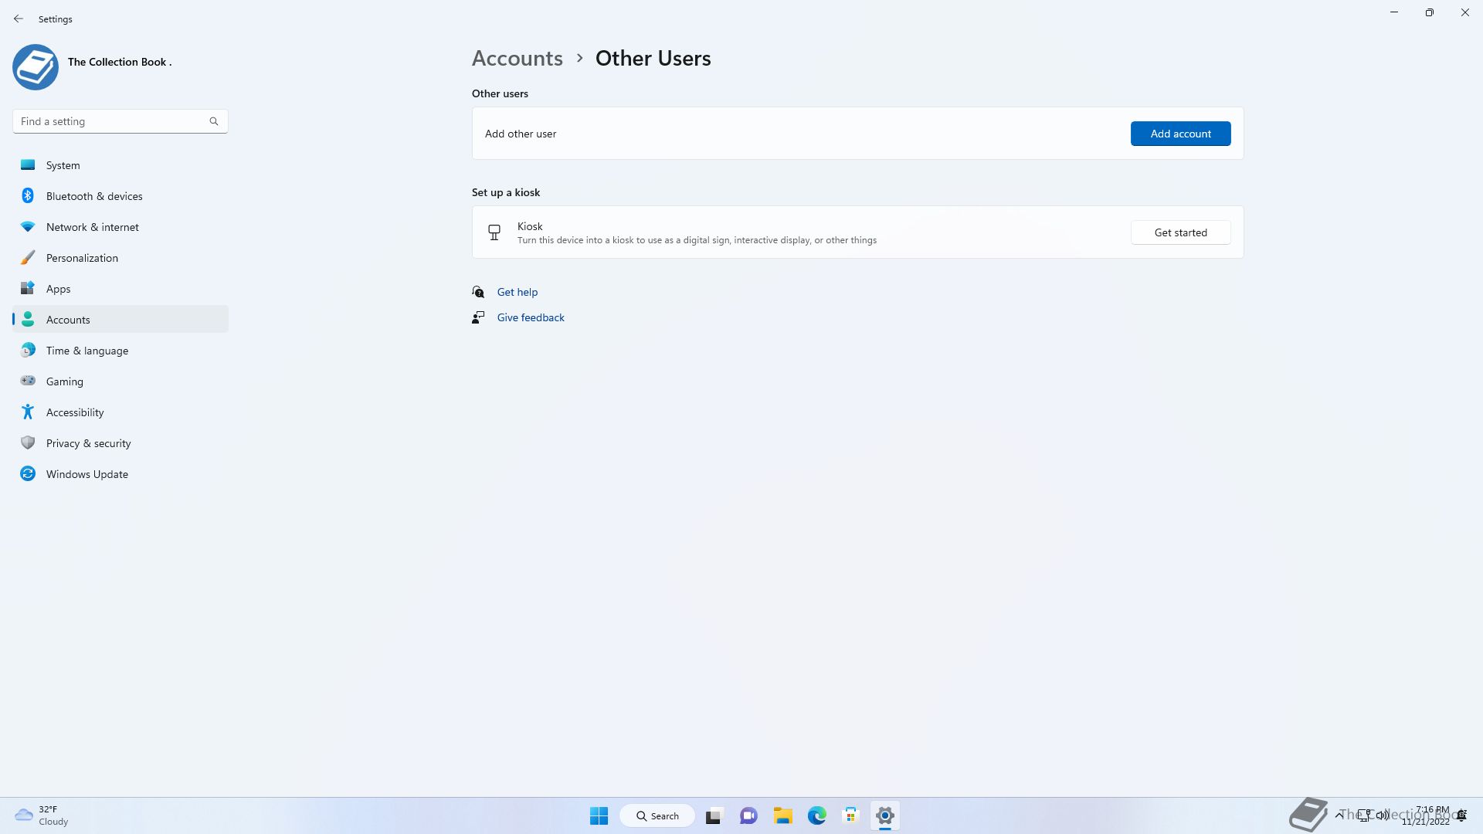Click the Collection Book profile avatar
Image resolution: width=1483 pixels, height=834 pixels.
click(36, 67)
